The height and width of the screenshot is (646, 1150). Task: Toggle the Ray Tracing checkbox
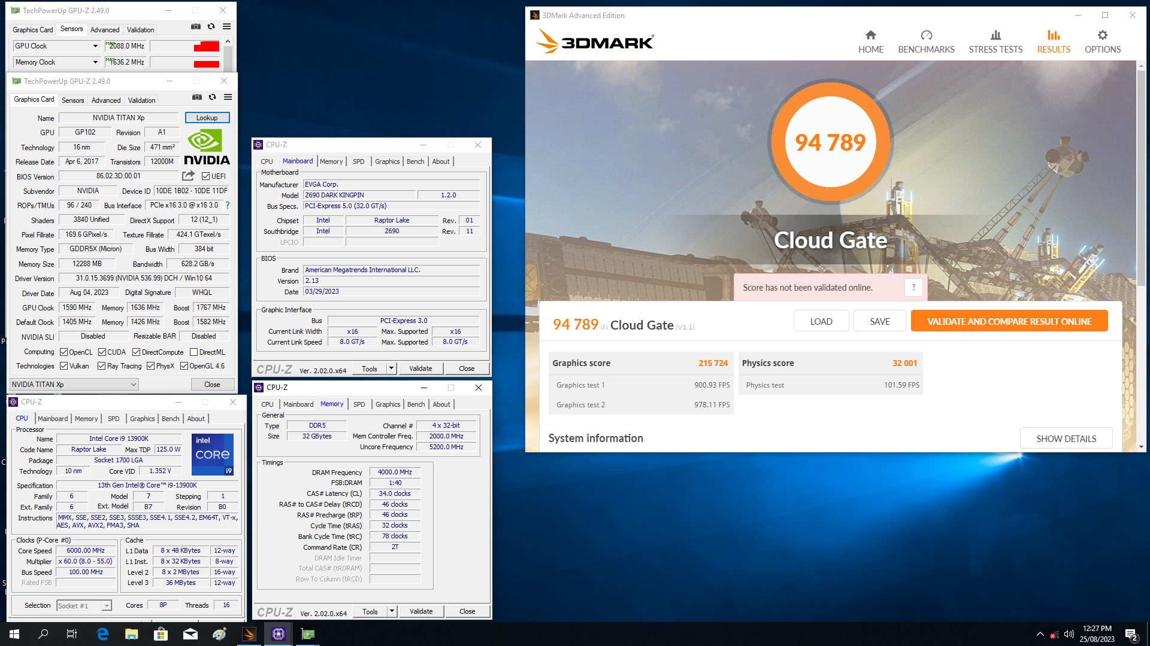pos(101,366)
